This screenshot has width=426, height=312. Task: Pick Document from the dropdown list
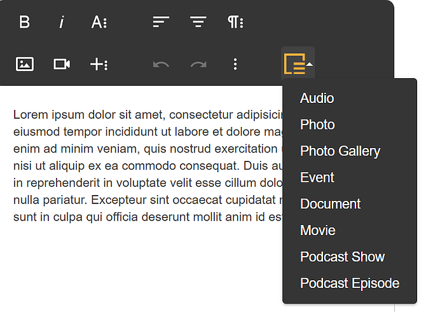click(350, 203)
